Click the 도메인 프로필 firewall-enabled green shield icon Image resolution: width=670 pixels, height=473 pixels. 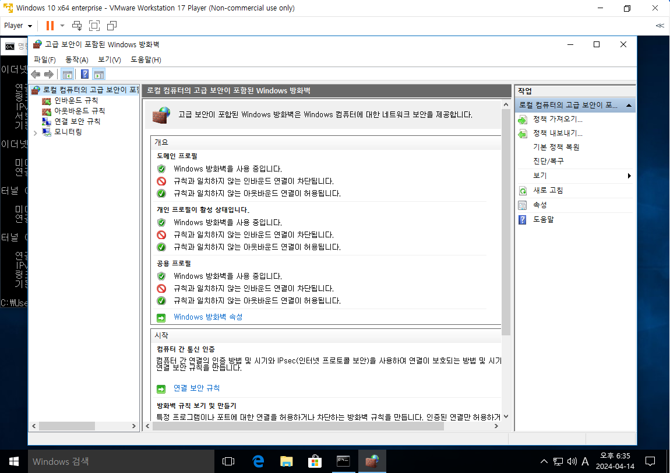tap(161, 169)
